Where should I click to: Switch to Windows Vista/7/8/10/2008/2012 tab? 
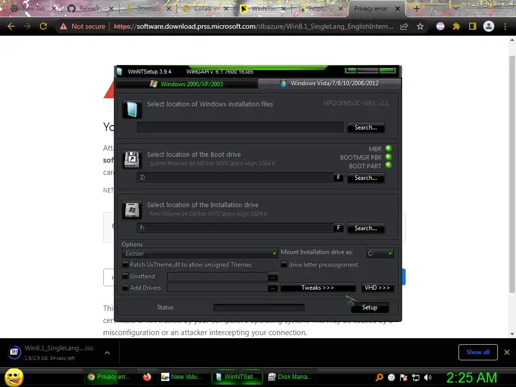[330, 83]
